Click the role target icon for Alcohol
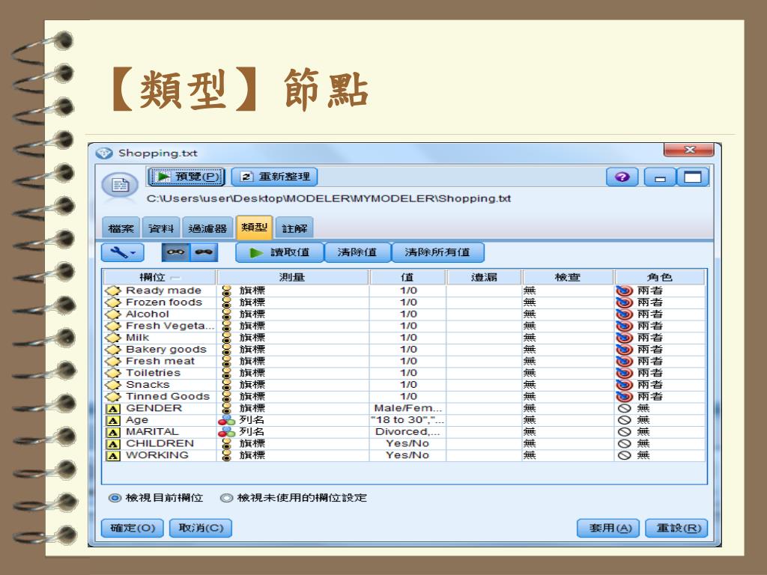Screen dimensions: 767x575 click(x=623, y=314)
